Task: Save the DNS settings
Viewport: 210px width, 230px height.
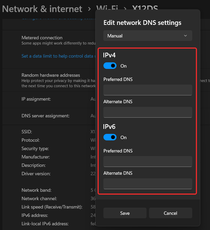Action: pyautogui.click(x=125, y=213)
